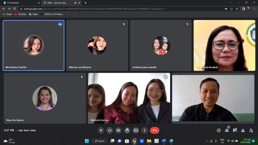Click Ma Andrea Castillo name label

[16, 67]
